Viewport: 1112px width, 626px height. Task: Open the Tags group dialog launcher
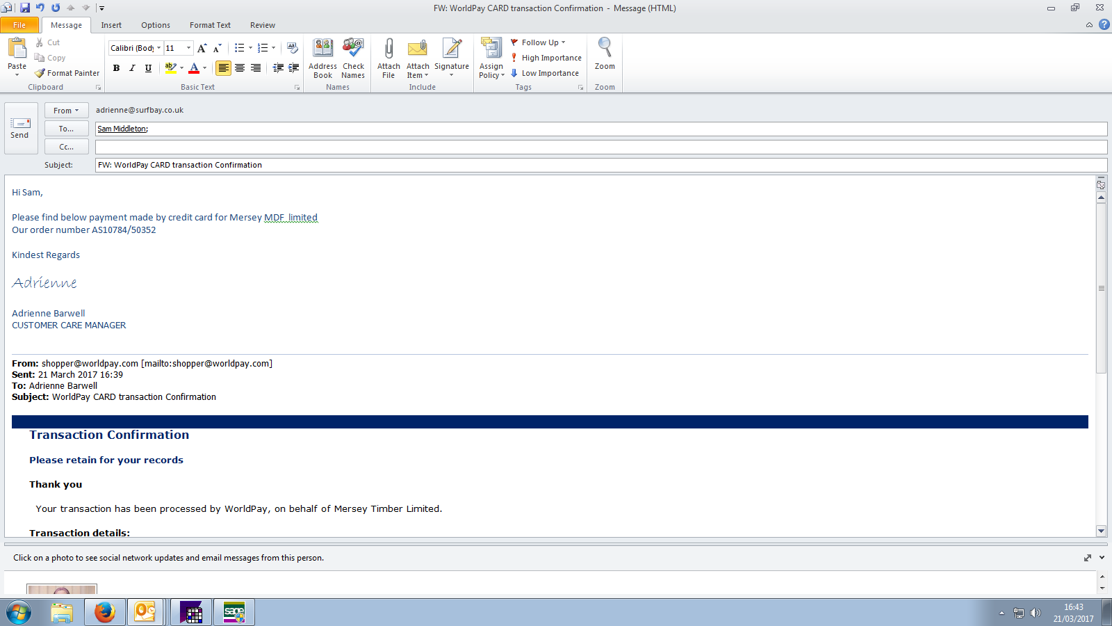pos(580,88)
